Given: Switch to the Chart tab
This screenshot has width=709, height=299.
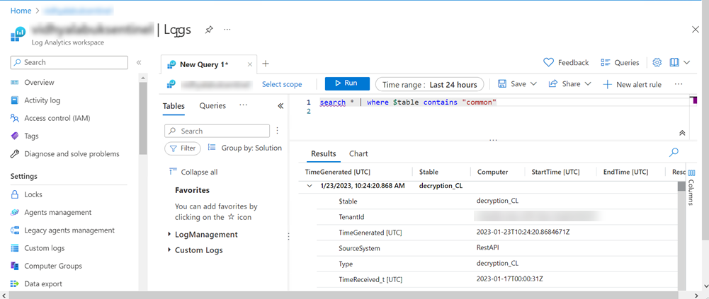Looking at the screenshot, I should [358, 153].
